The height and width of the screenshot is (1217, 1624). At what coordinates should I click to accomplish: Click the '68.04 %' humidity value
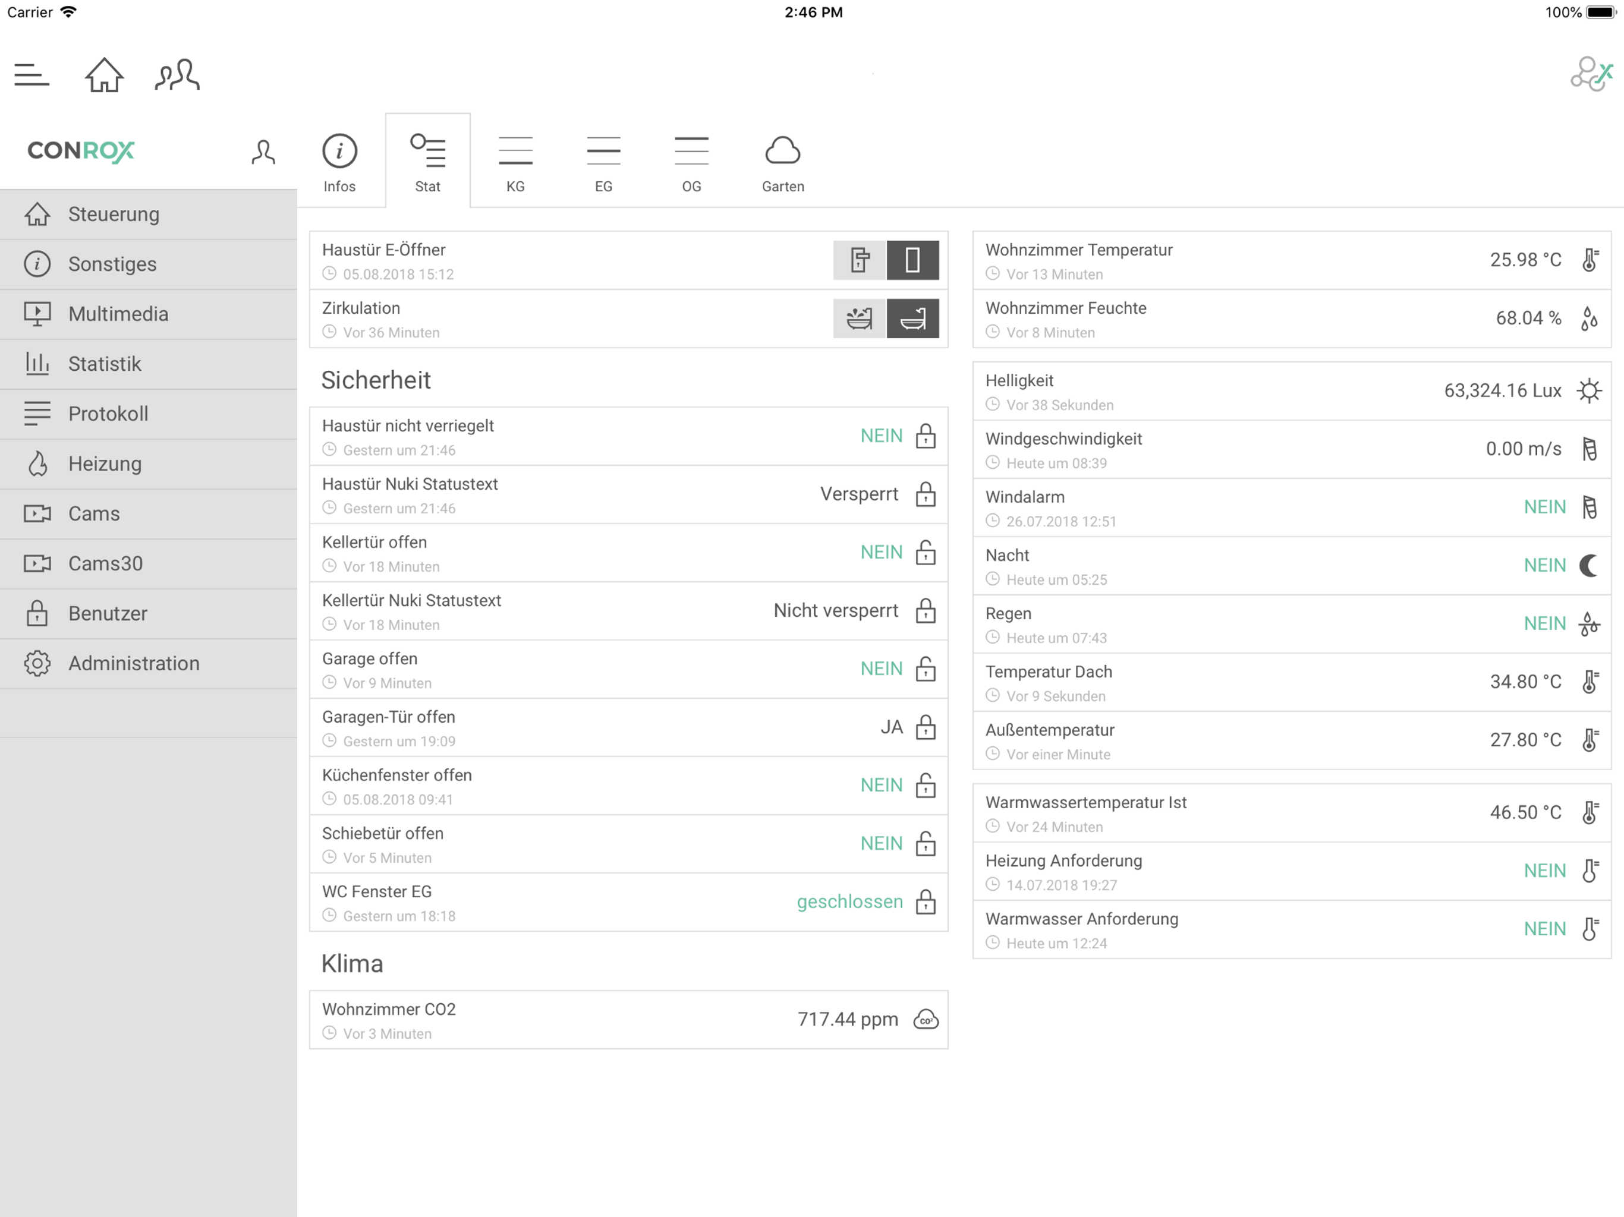tap(1528, 319)
